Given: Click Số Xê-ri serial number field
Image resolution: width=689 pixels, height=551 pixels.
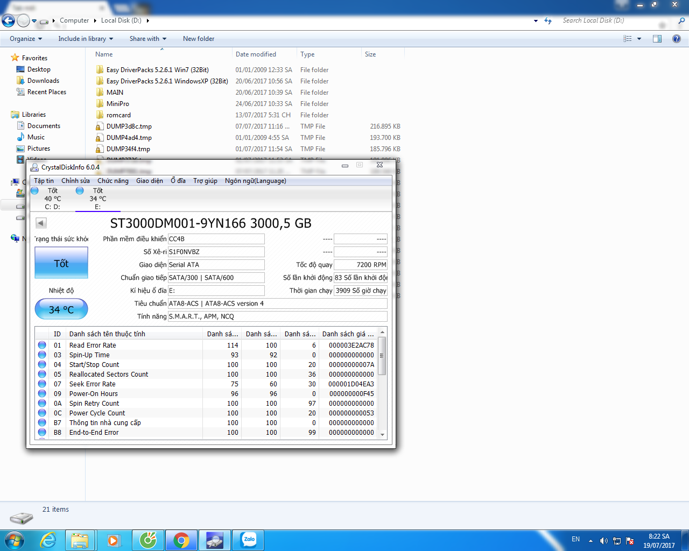Looking at the screenshot, I should coord(216,252).
